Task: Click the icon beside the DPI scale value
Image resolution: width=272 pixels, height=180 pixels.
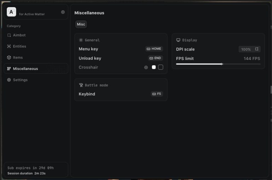Action: (257, 49)
